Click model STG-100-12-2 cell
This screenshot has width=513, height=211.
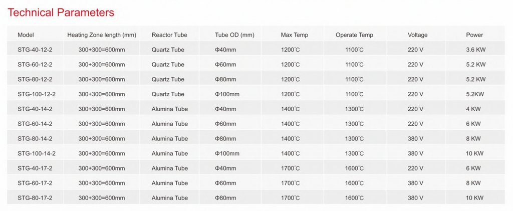[37, 94]
